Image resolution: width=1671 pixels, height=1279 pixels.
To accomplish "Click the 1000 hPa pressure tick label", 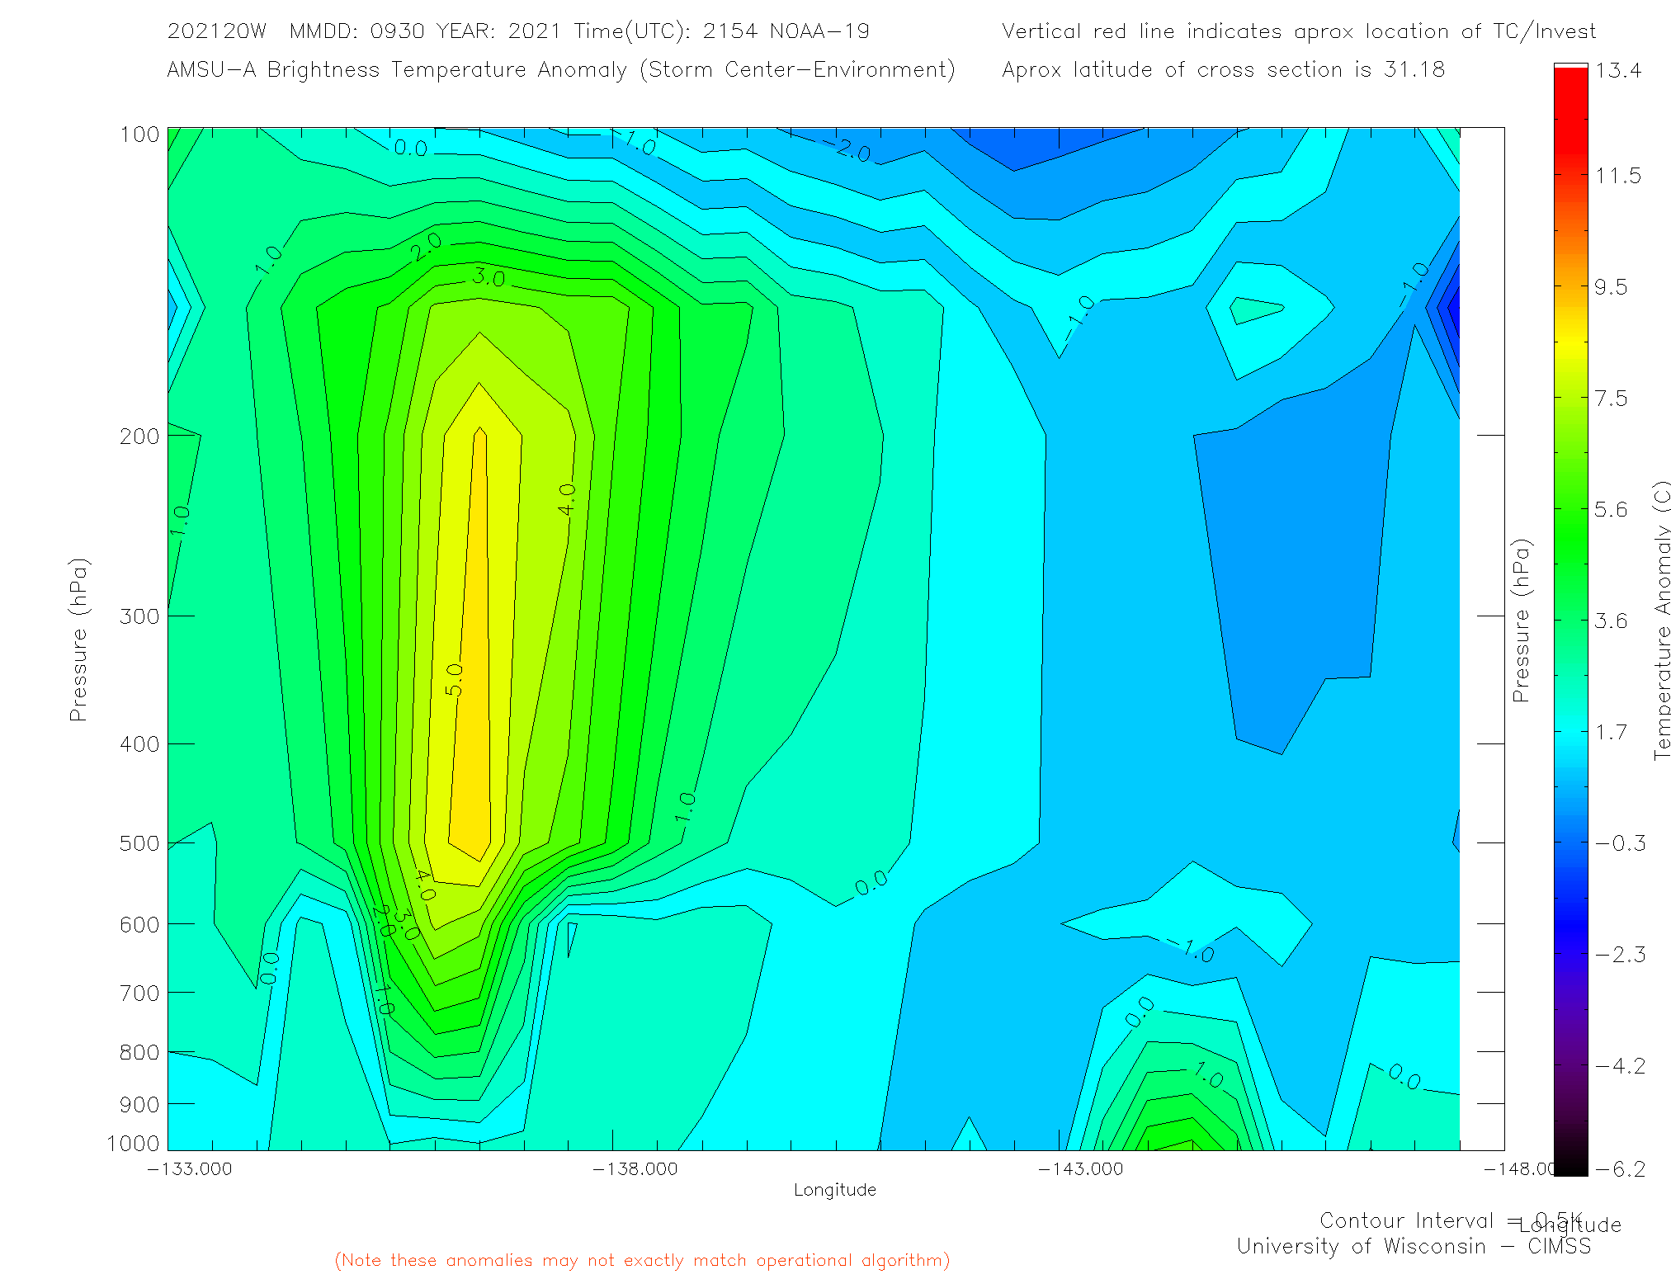I will click(134, 1144).
